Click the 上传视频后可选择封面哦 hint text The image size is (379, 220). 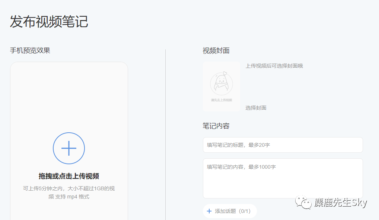(274, 66)
